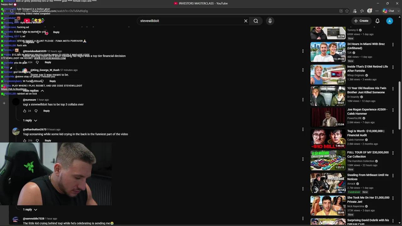This screenshot has width=402, height=226.
Task: Open menu for 'FULL TOUR OF MY $30,000,000' video
Action: click(393, 153)
